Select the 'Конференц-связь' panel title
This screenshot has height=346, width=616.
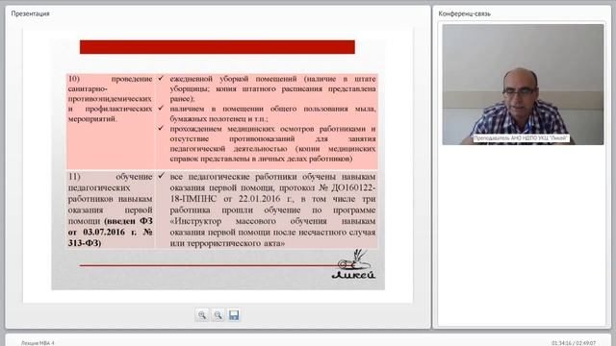pos(464,13)
